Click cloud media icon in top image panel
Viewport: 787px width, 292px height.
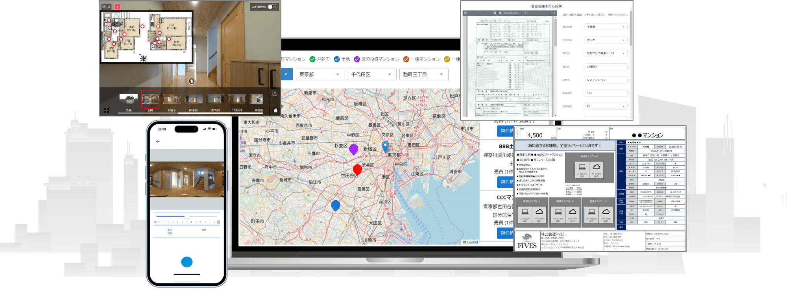597,167
